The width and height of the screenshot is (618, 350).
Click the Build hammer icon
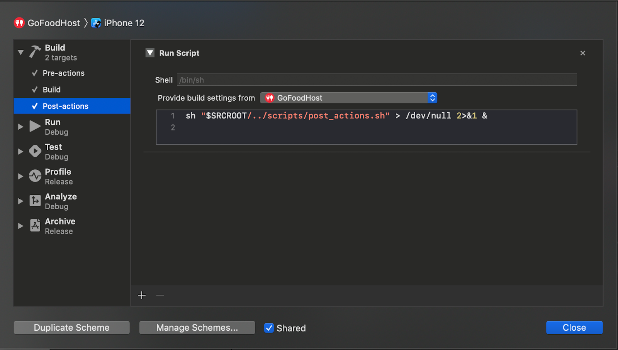(35, 52)
